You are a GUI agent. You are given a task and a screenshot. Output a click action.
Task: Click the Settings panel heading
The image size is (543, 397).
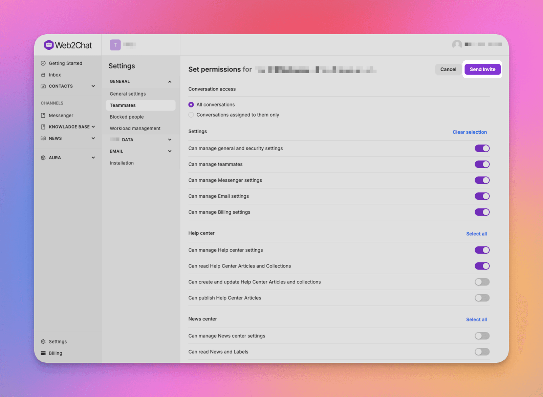122,66
